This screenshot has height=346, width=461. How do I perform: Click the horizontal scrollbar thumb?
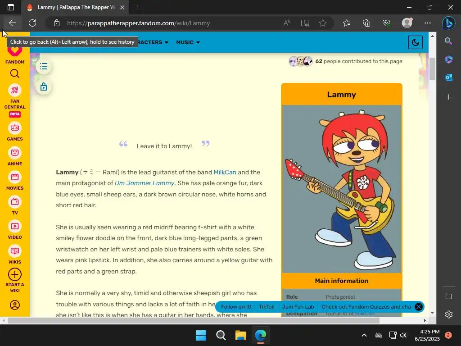point(194,320)
